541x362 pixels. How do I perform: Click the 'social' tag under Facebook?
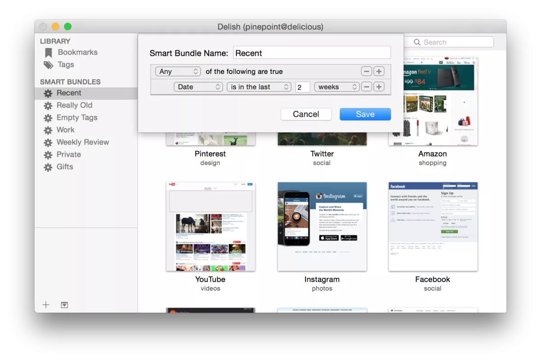coord(433,289)
